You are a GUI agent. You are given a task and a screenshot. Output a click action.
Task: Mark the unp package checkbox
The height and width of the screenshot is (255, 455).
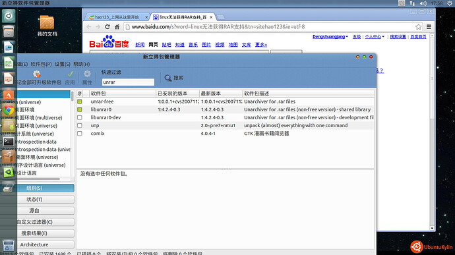point(80,126)
